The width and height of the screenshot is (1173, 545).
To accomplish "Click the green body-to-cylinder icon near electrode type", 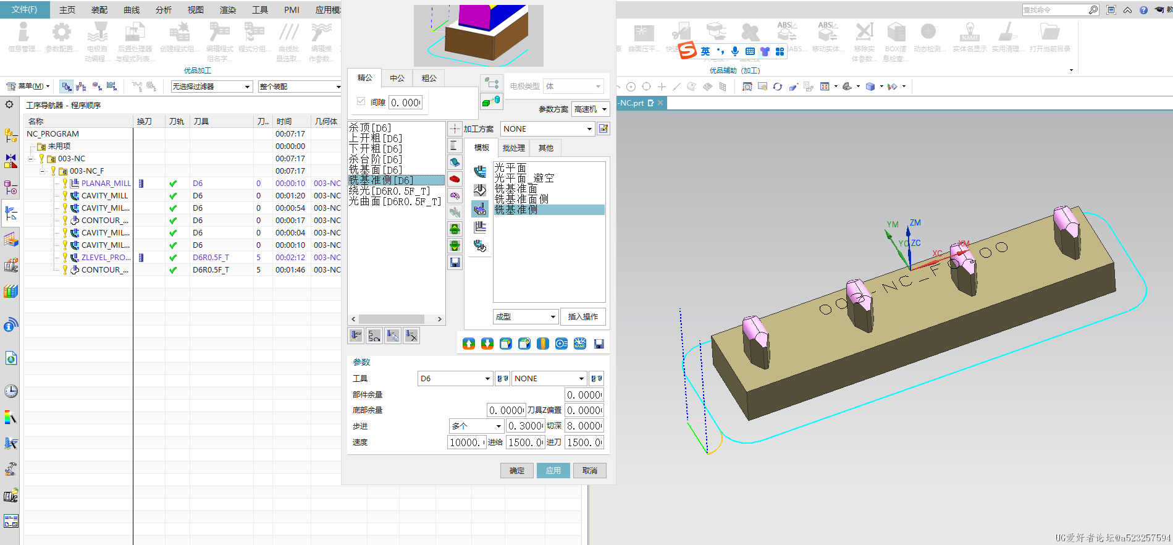I will (x=491, y=101).
